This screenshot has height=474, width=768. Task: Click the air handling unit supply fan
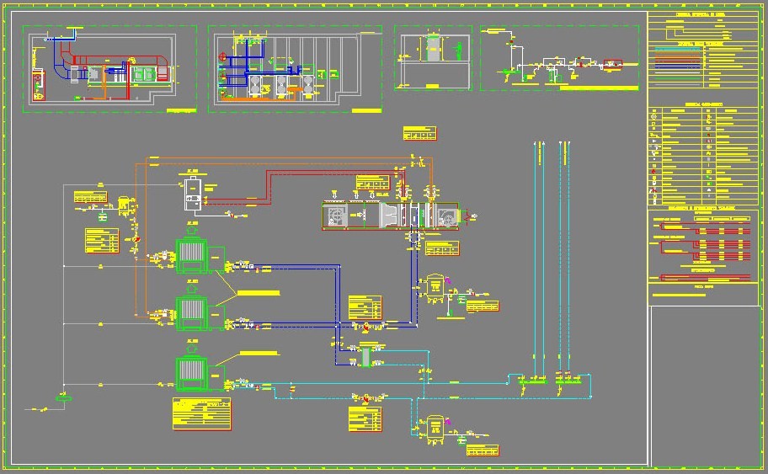click(x=447, y=216)
